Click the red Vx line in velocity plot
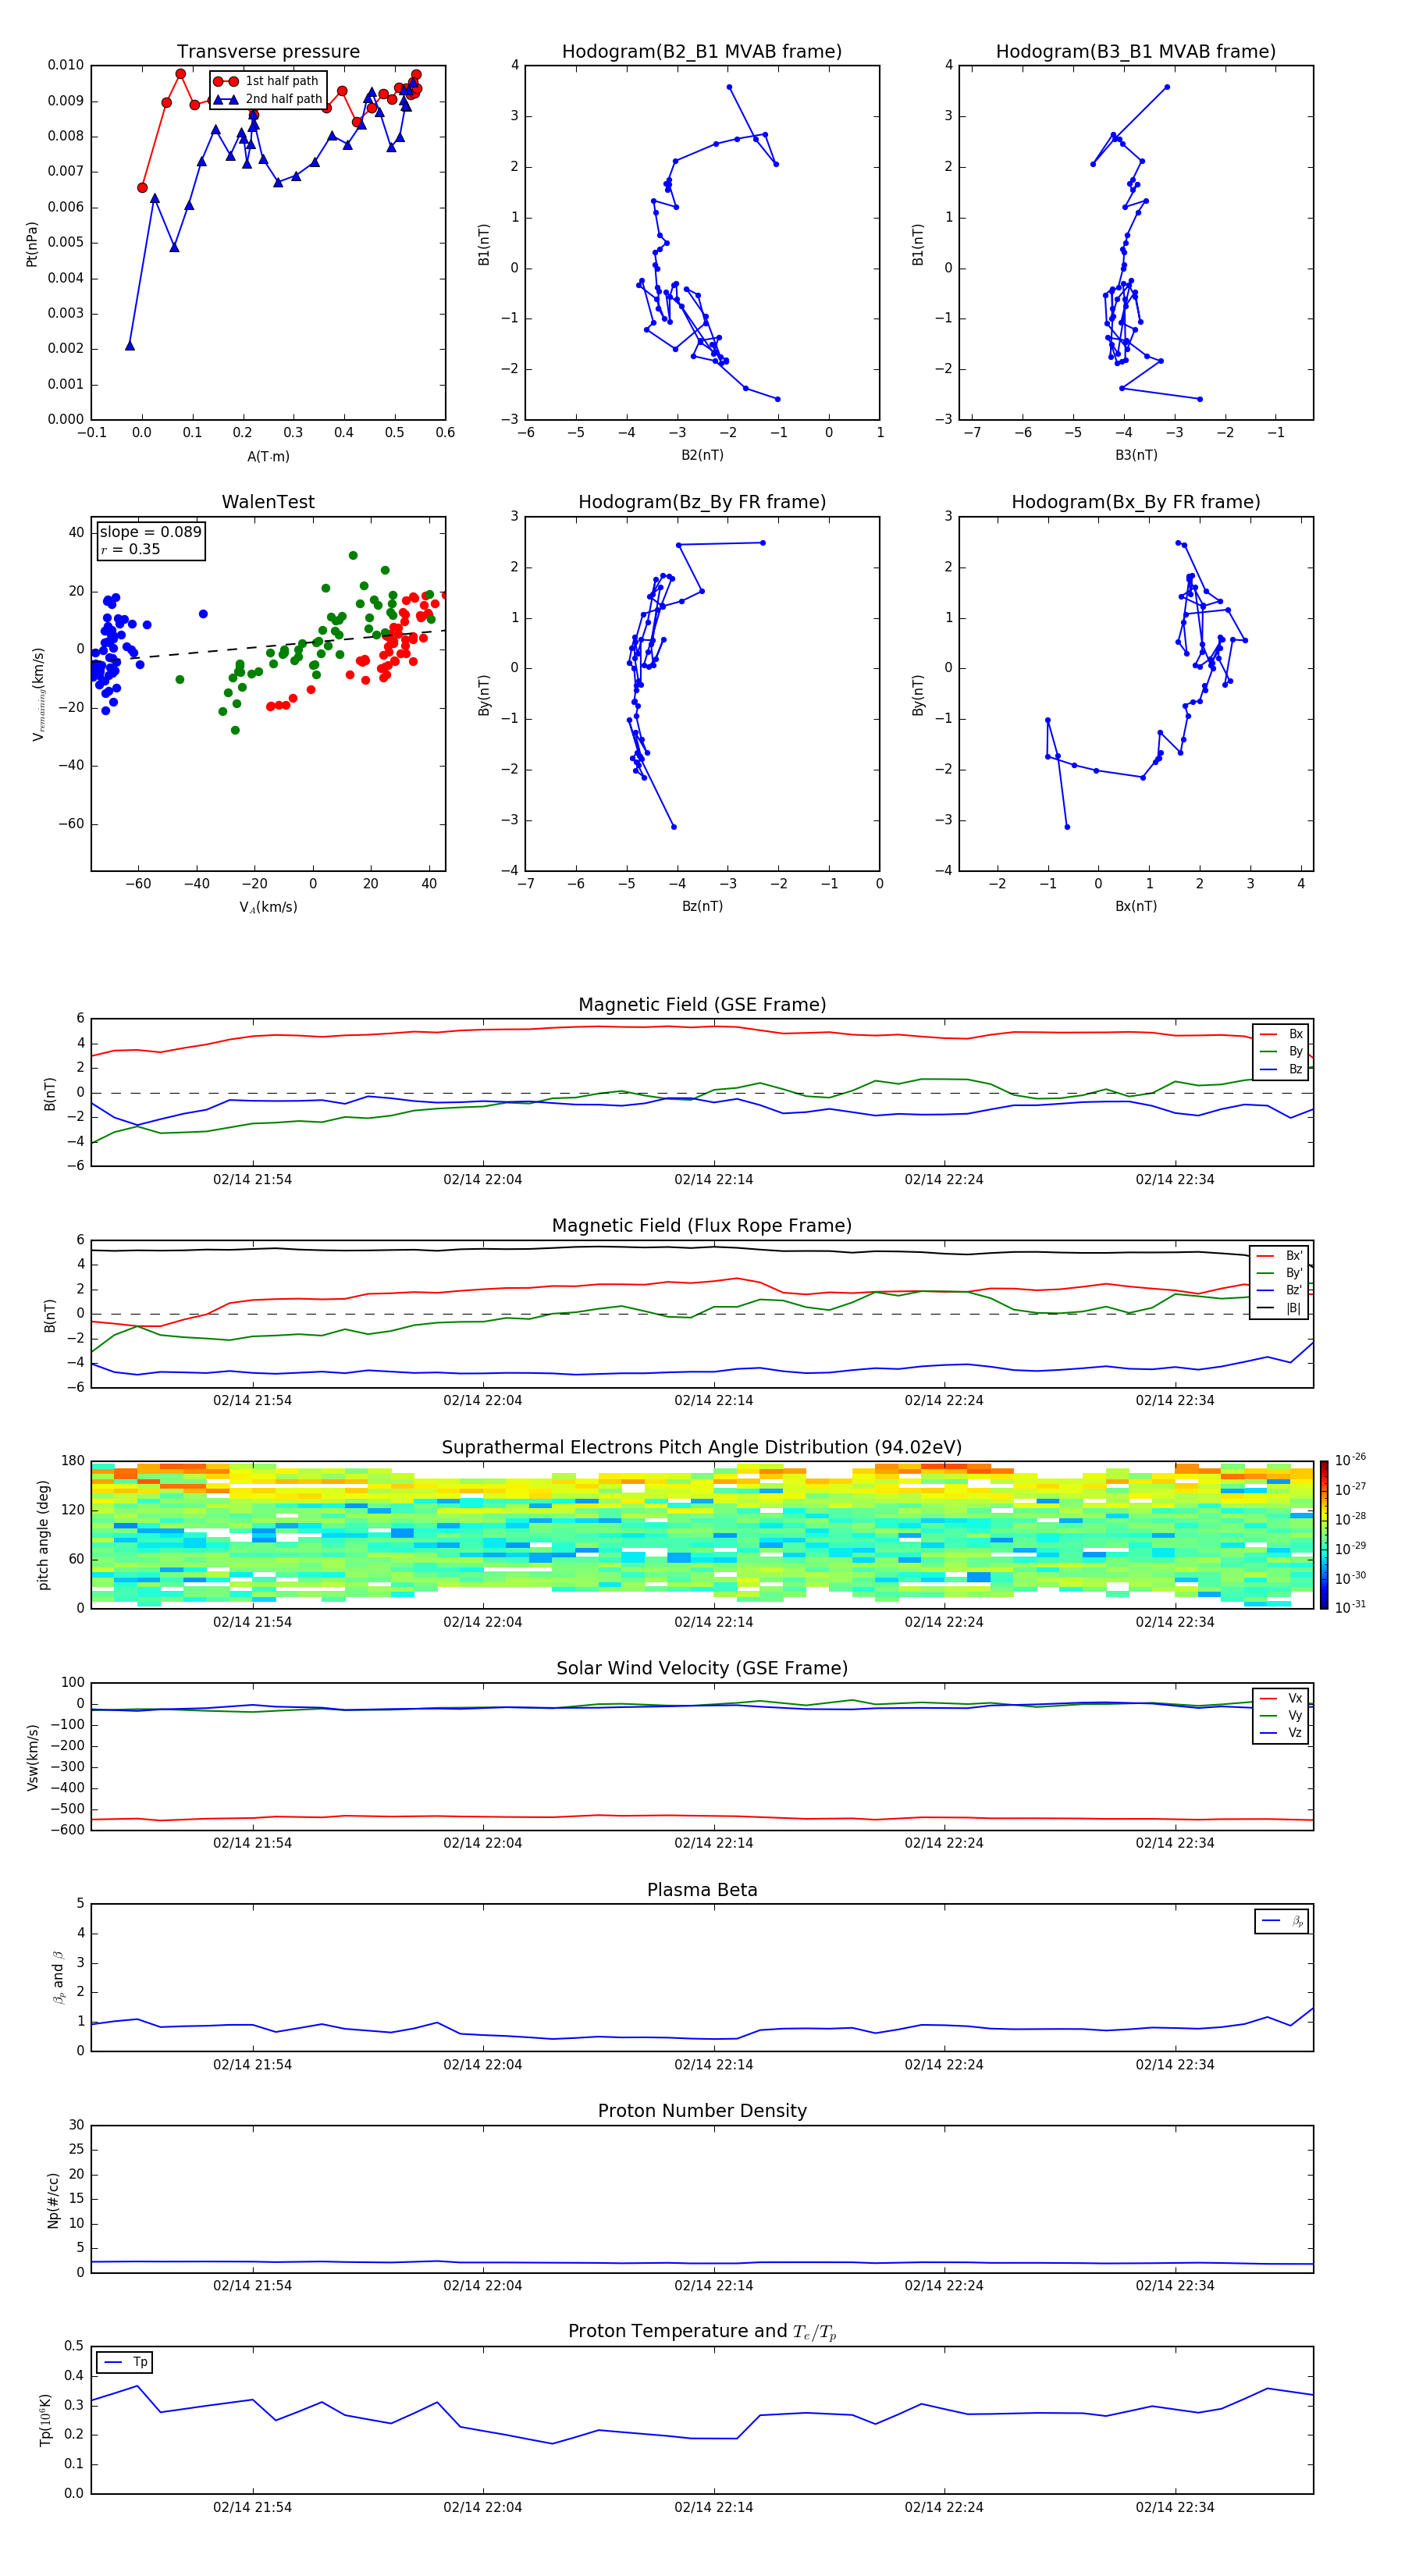 [702, 1816]
